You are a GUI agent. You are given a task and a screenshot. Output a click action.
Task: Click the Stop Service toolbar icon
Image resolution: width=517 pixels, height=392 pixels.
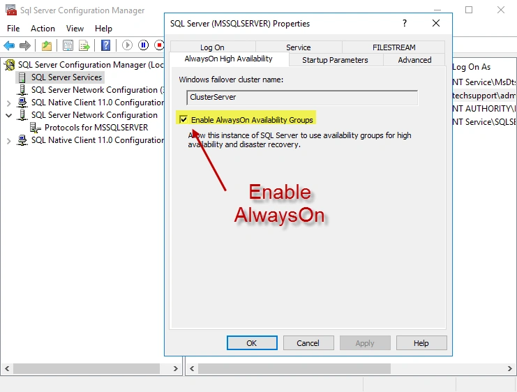click(x=159, y=45)
